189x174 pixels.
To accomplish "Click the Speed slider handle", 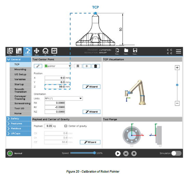I will [94, 153].
